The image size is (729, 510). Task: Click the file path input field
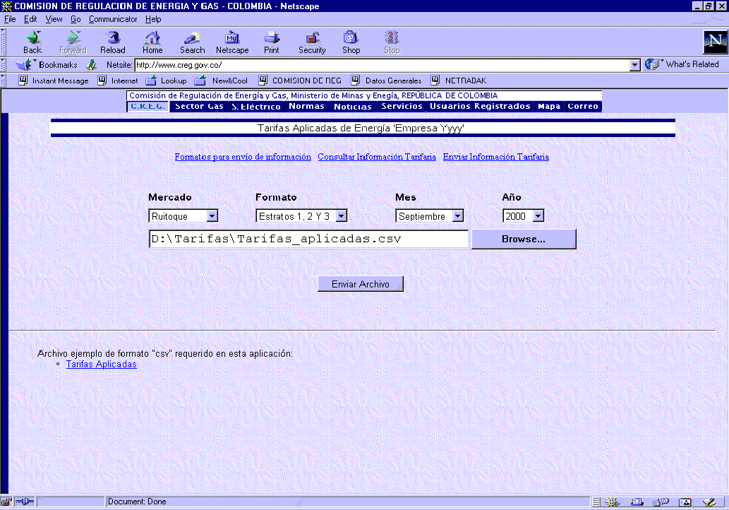[308, 239]
